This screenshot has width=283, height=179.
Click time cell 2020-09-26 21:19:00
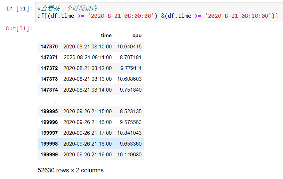tap(88, 155)
